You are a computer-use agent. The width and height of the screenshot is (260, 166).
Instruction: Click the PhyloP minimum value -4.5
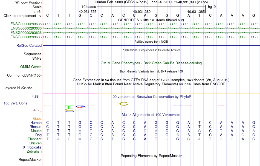click(x=36, y=110)
